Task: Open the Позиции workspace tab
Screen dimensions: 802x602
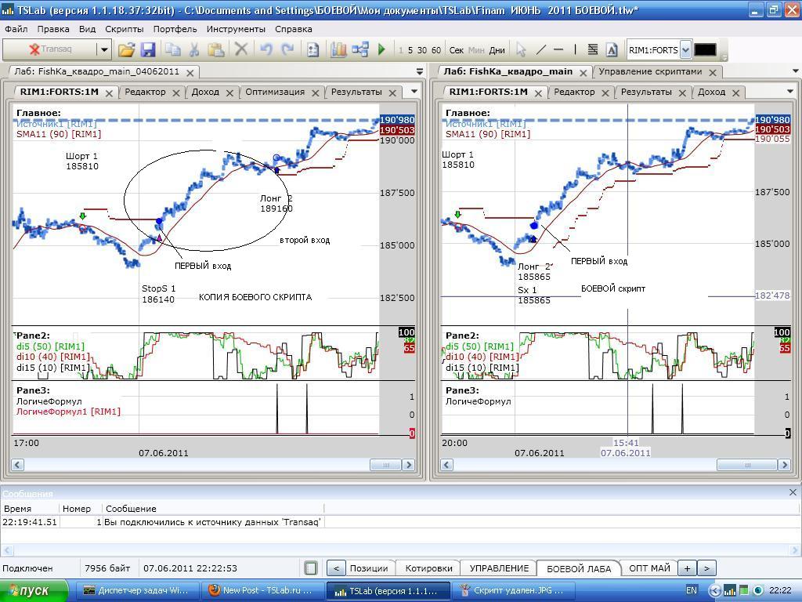Action: 368,568
